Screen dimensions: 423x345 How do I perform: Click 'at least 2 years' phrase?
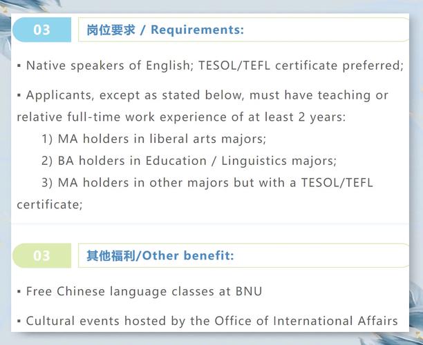300,117
